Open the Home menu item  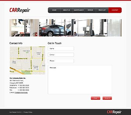coord(54,10)
